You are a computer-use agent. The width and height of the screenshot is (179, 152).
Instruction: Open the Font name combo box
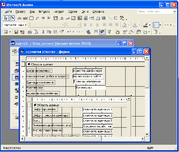pyautogui.click(x=47, y=25)
